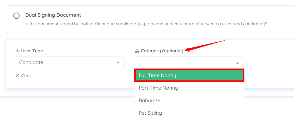Focus the empty Category input field
The height and width of the screenshot is (123, 294).
point(184,63)
